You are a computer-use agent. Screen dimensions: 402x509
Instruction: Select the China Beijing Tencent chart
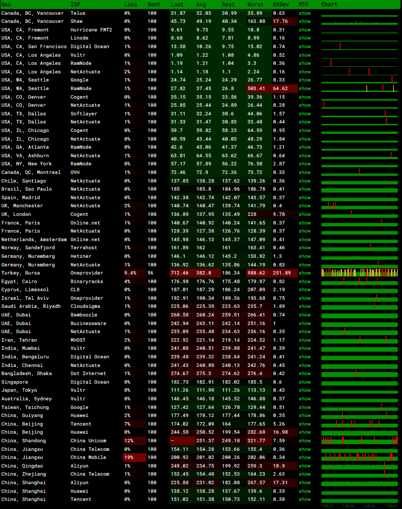(360, 424)
